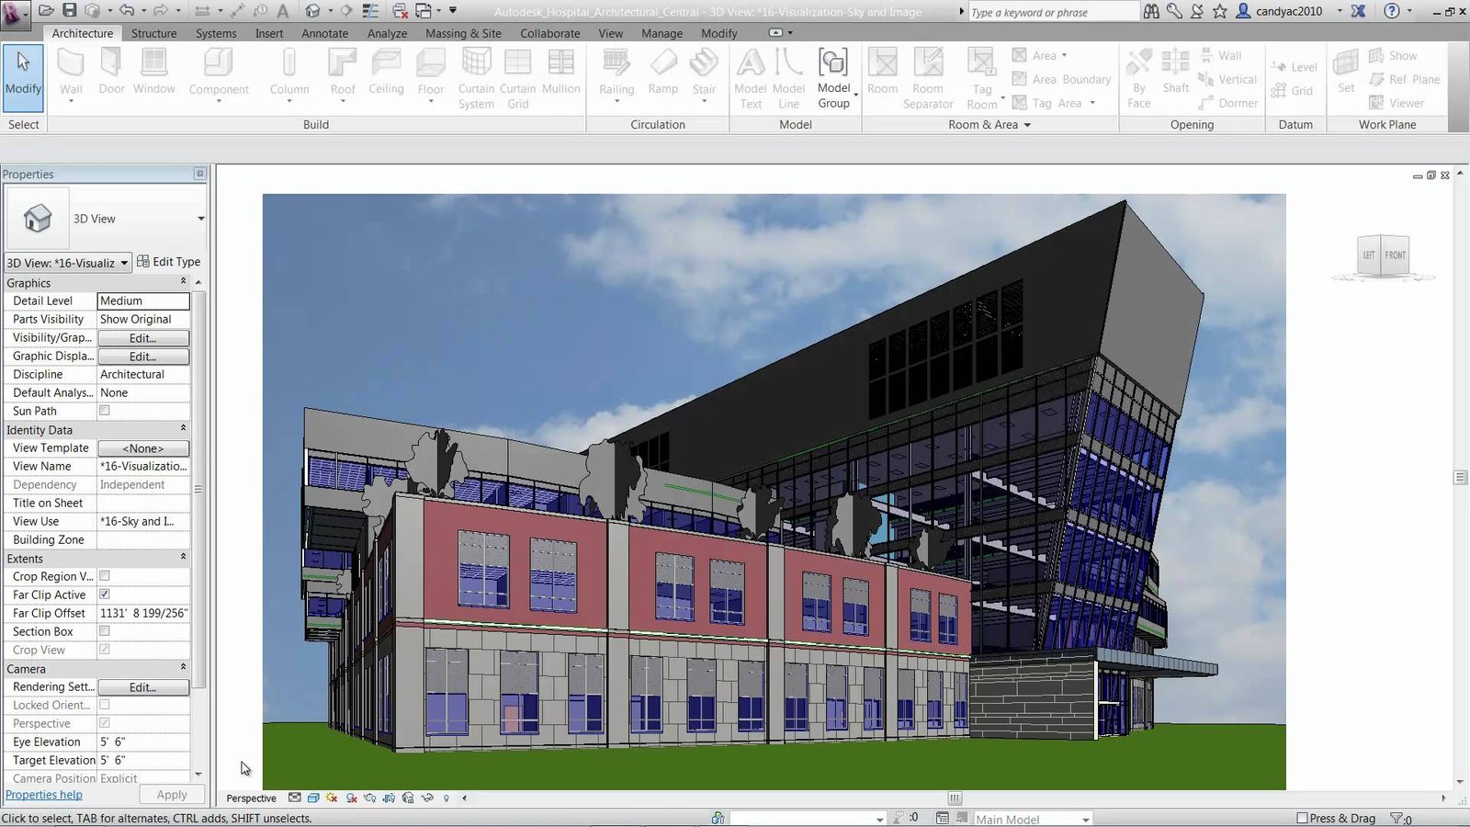1470x827 pixels.
Task: Click the Save icon in quick access toolbar
Action: point(70,10)
